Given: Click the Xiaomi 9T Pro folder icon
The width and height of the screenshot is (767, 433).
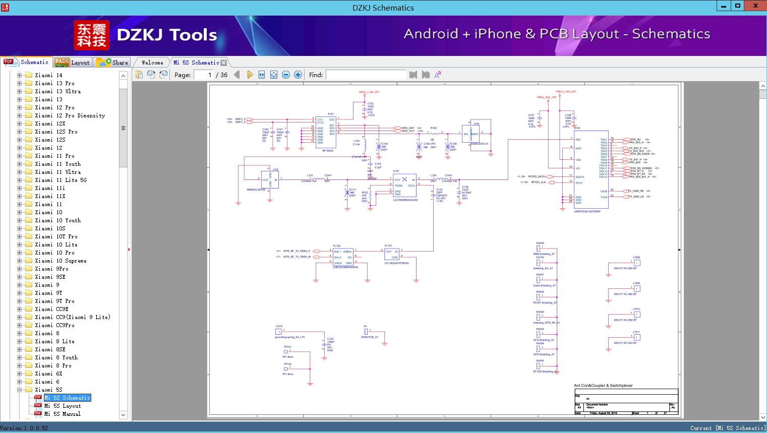Looking at the screenshot, I should [29, 301].
